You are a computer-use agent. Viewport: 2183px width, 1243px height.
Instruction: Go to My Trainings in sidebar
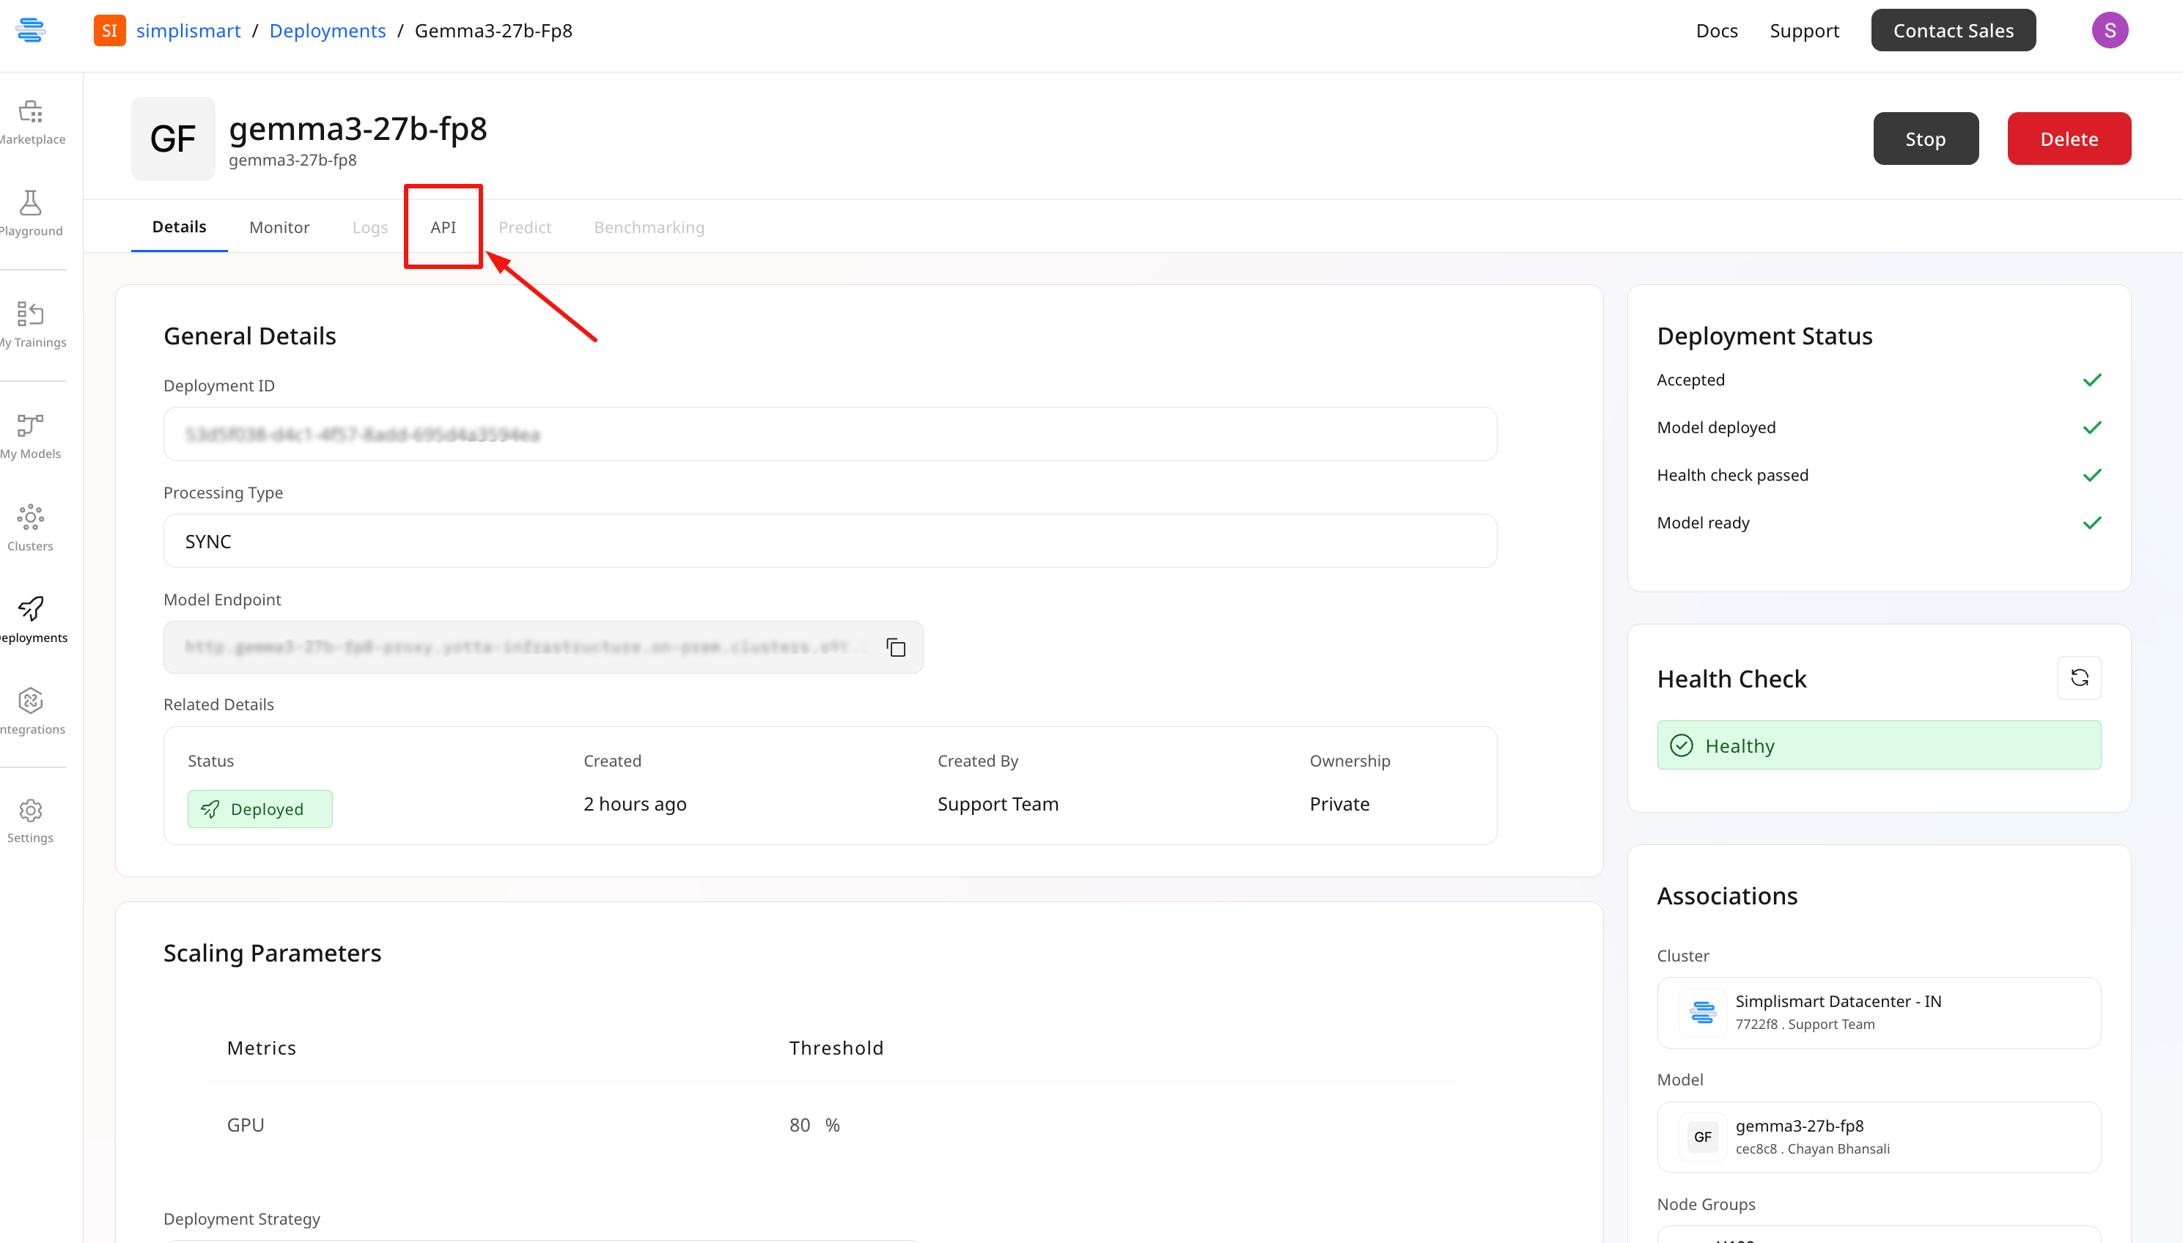pyautogui.click(x=31, y=315)
